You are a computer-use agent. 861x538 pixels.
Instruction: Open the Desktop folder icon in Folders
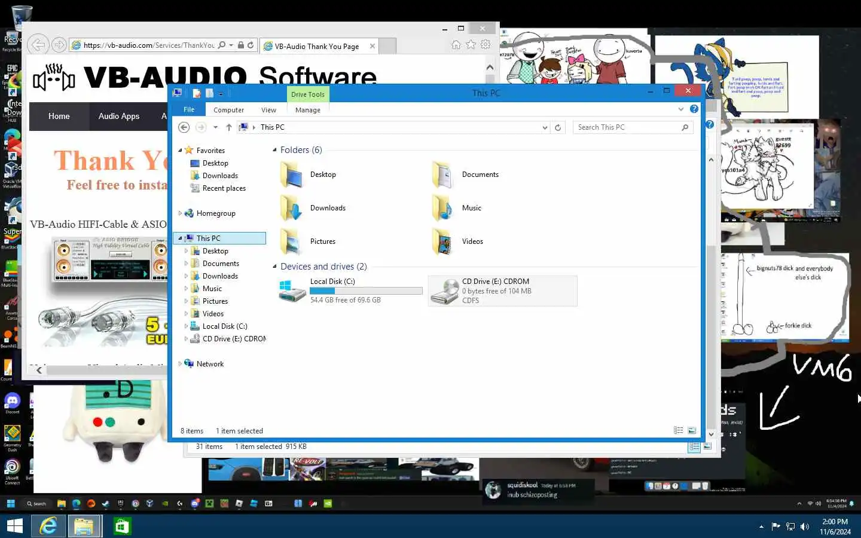click(292, 175)
